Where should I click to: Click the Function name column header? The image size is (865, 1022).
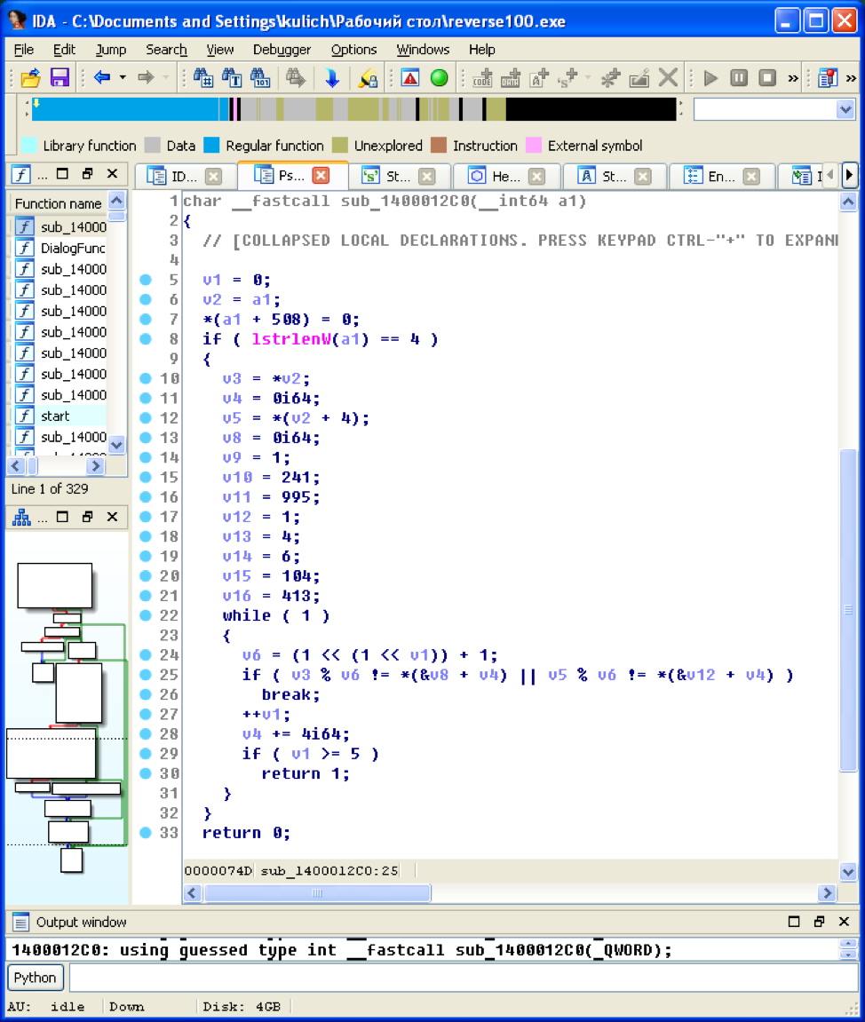(58, 203)
